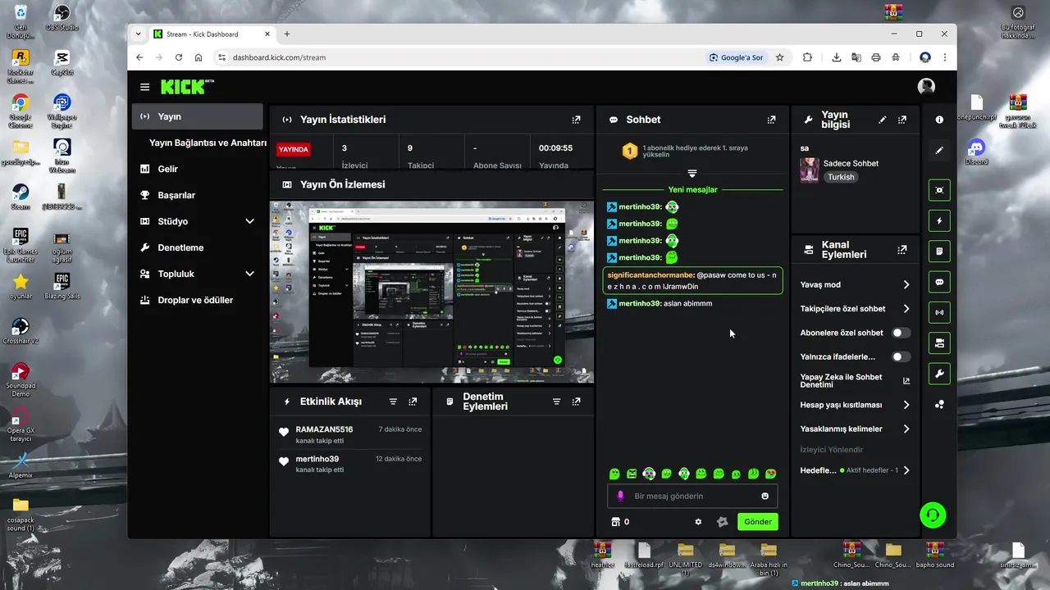
Task: Click the purple microphone icon in the message box
Action: point(620,496)
